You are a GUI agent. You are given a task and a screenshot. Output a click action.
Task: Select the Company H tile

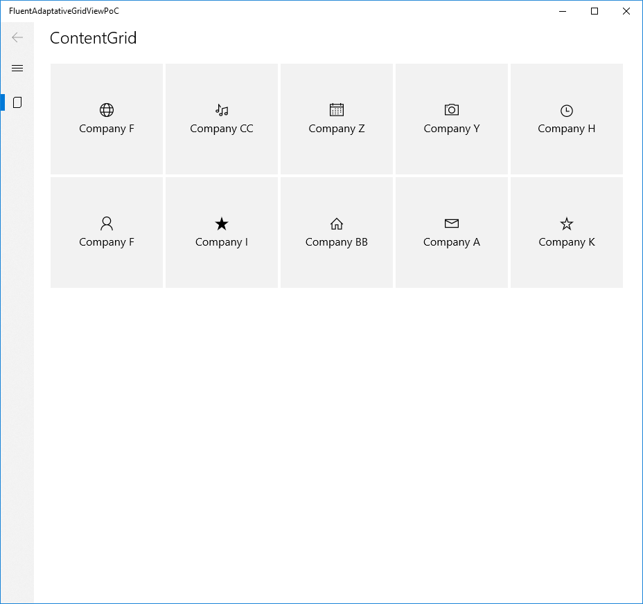[x=566, y=119]
